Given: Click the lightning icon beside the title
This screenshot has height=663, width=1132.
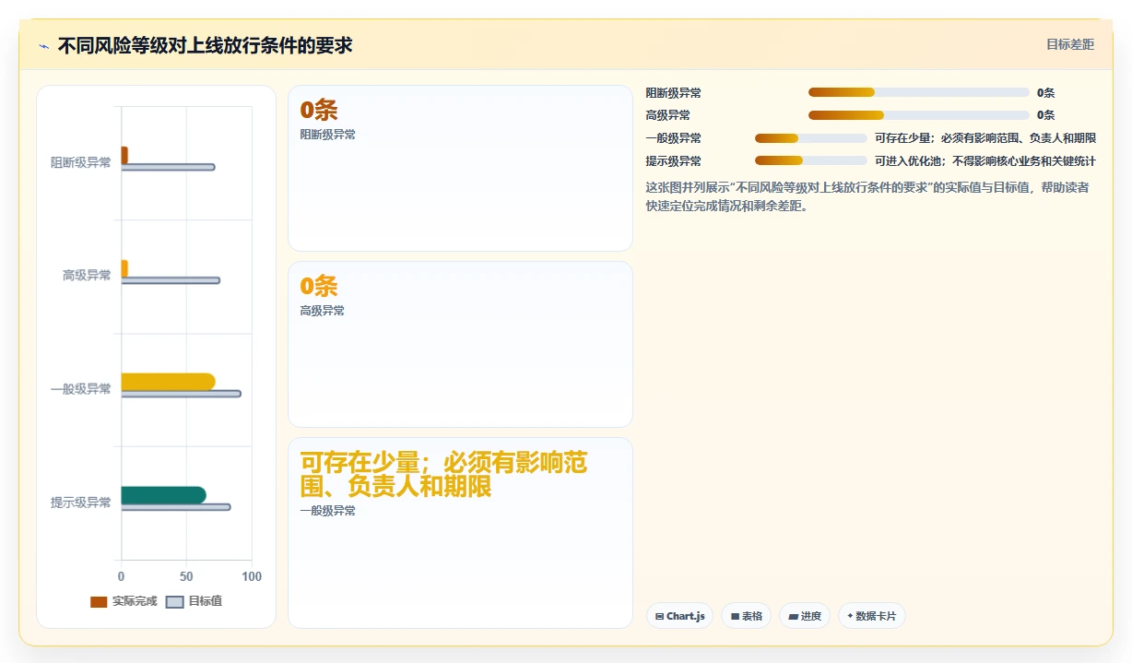Looking at the screenshot, I should coord(44,46).
